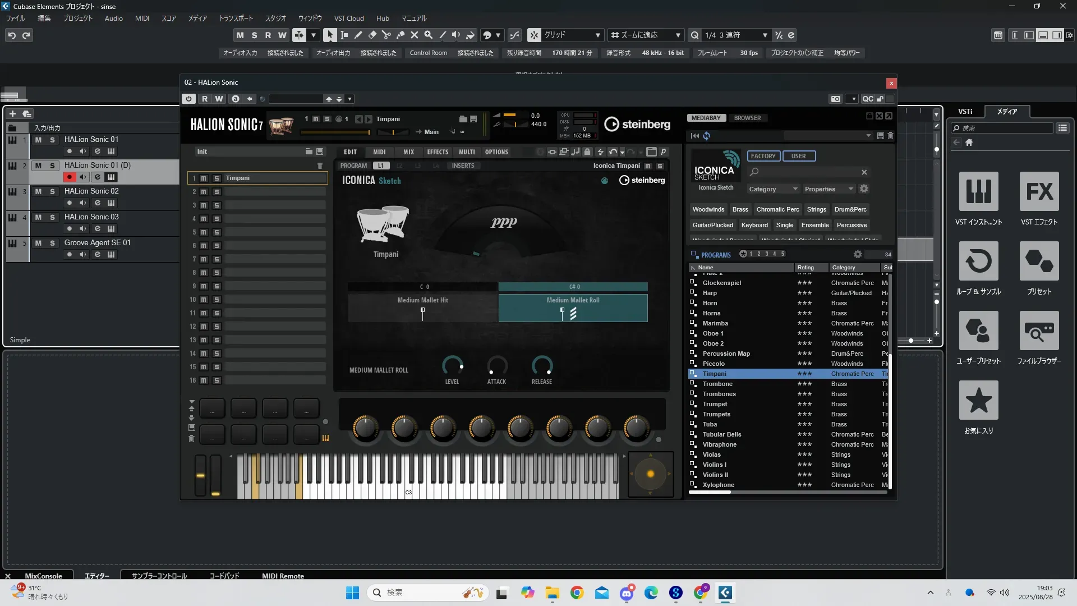Screen dimensions: 1077x606
Task: Open Loops & Samples media tile
Action: 978,261
